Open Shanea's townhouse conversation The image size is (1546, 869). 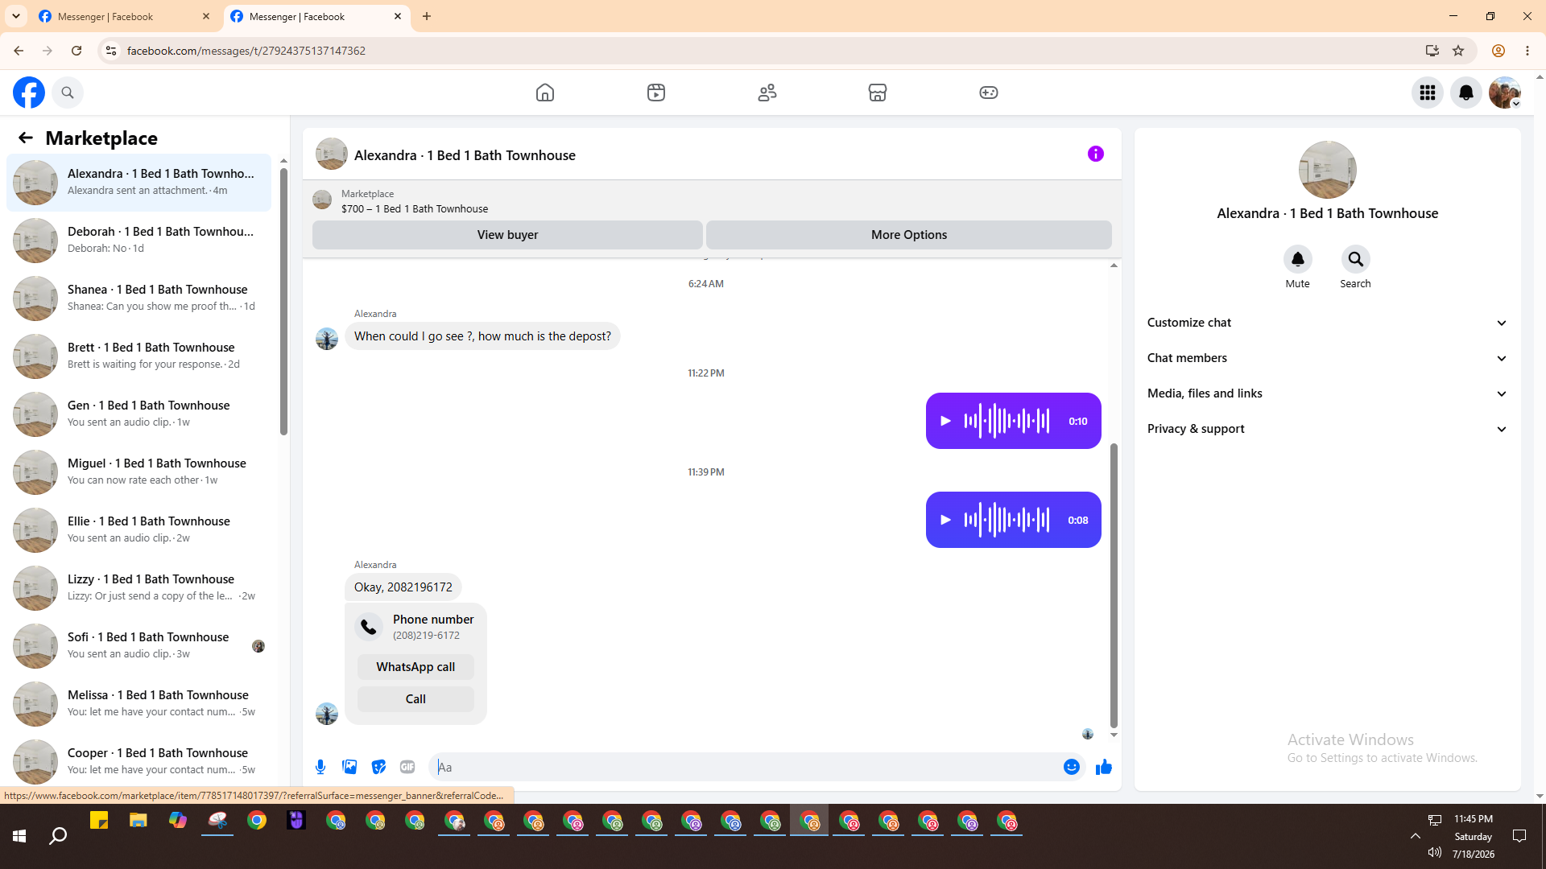tap(138, 298)
